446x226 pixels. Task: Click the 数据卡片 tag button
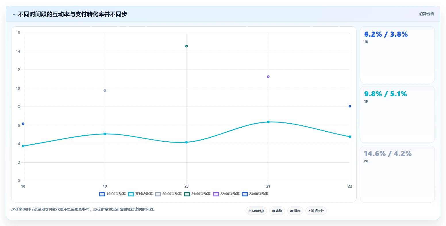316,211
